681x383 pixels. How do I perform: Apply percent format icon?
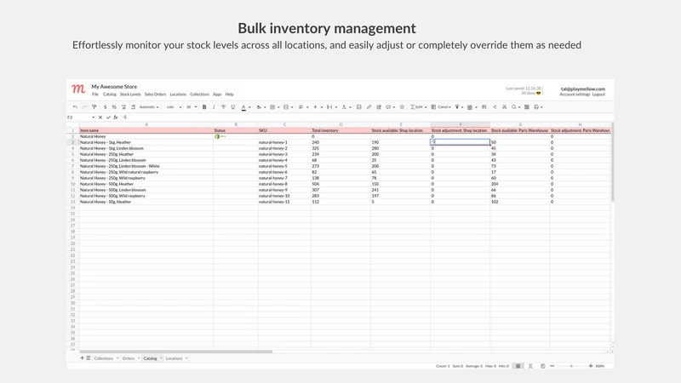[114, 107]
